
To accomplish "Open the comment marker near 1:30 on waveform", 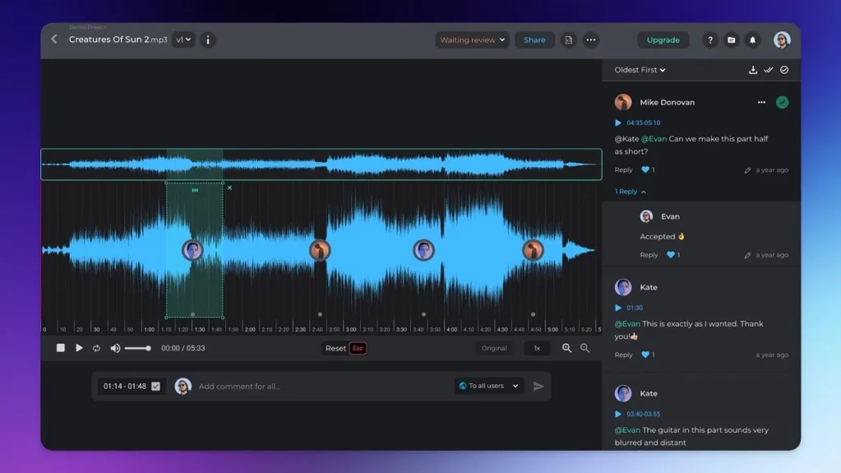I will pyautogui.click(x=192, y=250).
